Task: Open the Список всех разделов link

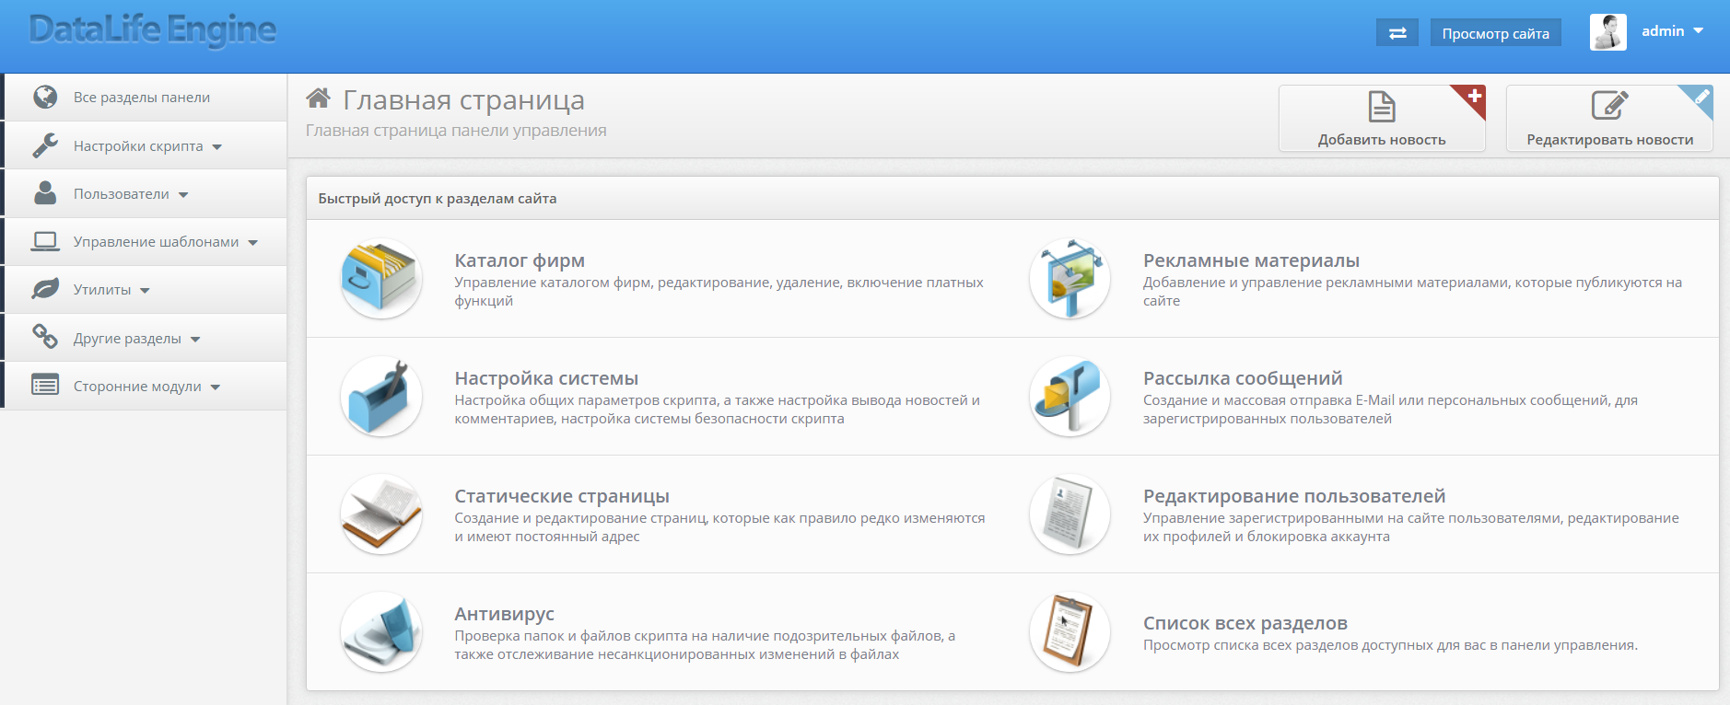Action: coord(1245,623)
